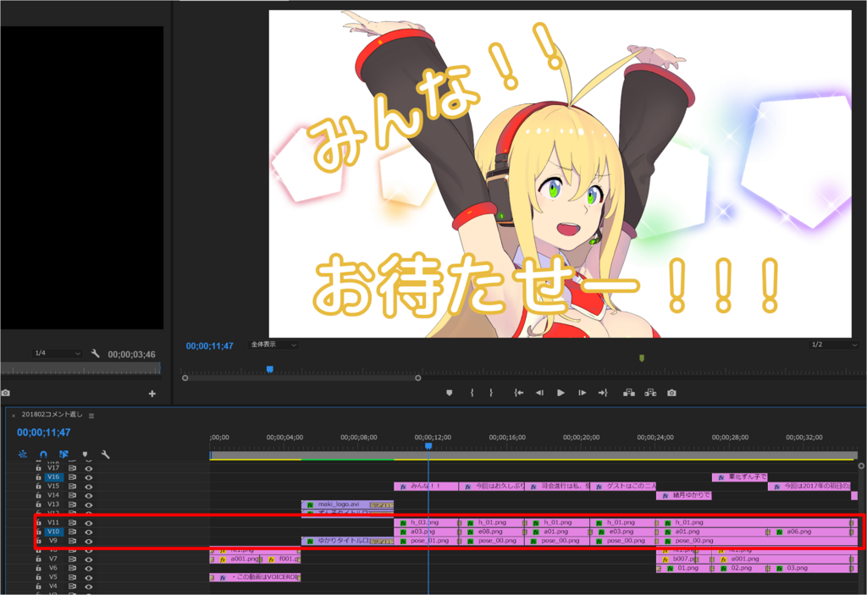Open the 1/2 playback resolution dropdown
This screenshot has width=867, height=595.
click(x=834, y=344)
